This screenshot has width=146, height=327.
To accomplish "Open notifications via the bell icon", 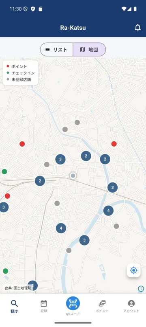I will (138, 28).
